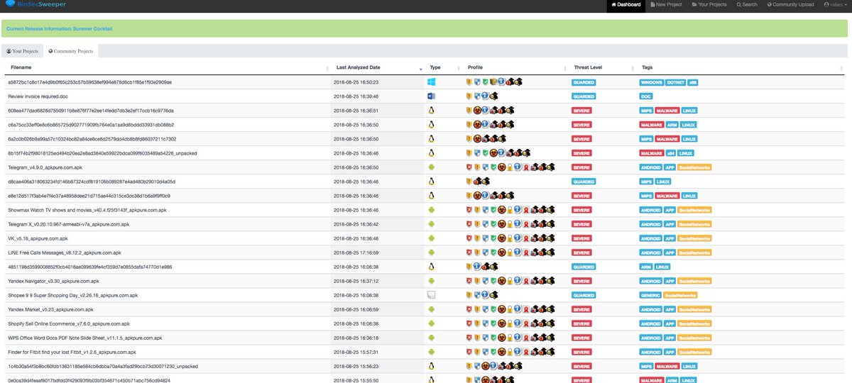Click the padlock icon in Telegram_v4.9.0 row
Viewport: 852px width, 383px height.
click(x=510, y=167)
